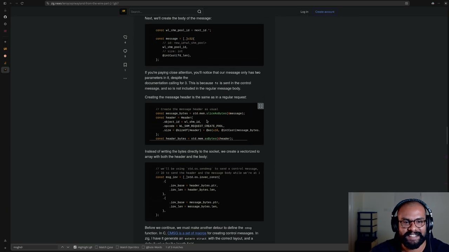449x252 pixels.
Task: Click the search magnifier icon
Action: 199,12
